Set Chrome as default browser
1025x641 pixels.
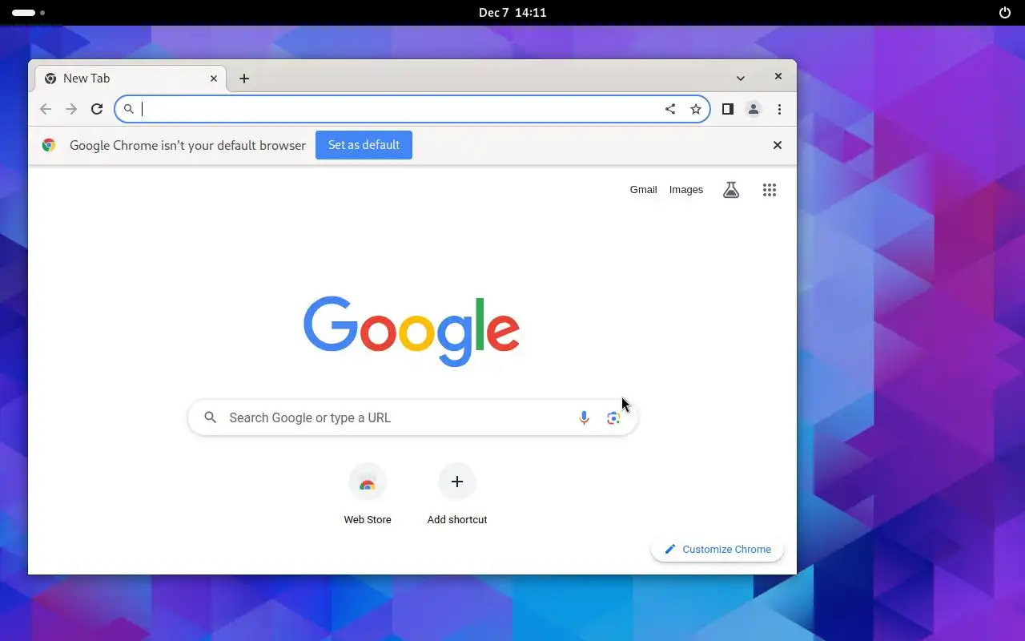(x=364, y=145)
